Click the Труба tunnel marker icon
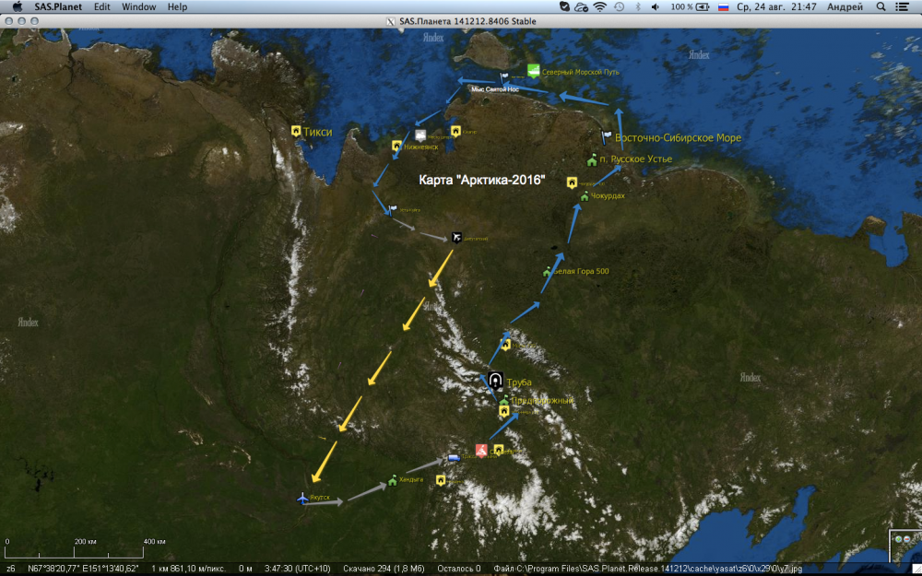Image resolution: width=922 pixels, height=576 pixels. pyautogui.click(x=495, y=381)
